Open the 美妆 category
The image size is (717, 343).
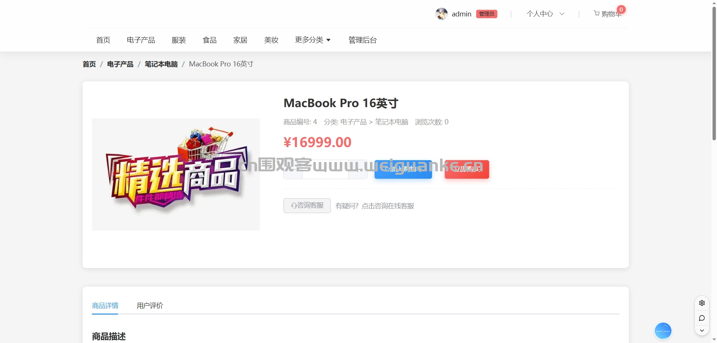[271, 40]
